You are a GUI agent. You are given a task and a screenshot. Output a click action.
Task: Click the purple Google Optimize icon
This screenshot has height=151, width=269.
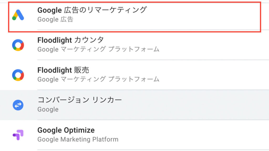(18, 135)
